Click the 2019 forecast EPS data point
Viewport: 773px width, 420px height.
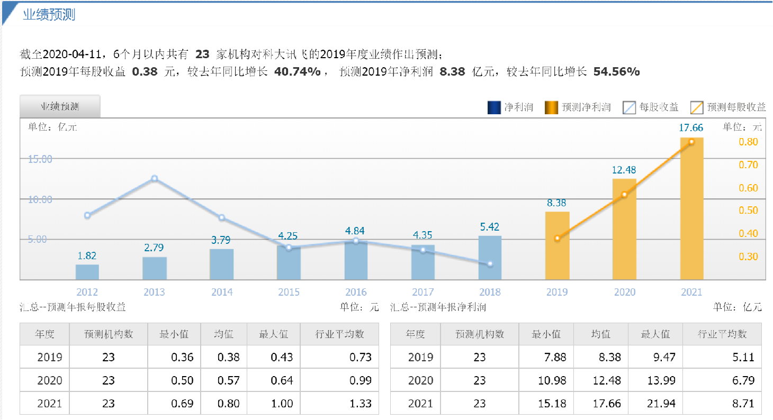pyautogui.click(x=558, y=239)
